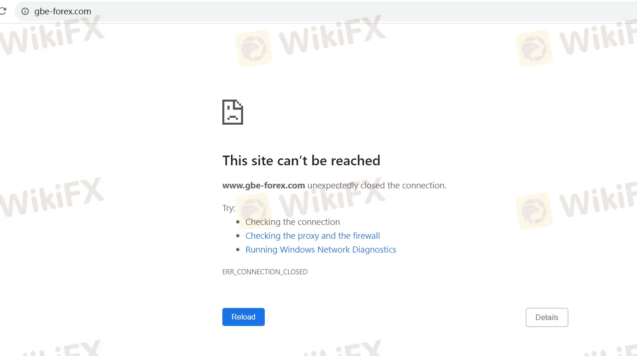The image size is (637, 356).
Task: Open Running Windows Network Diagnostics link
Action: tap(321, 250)
